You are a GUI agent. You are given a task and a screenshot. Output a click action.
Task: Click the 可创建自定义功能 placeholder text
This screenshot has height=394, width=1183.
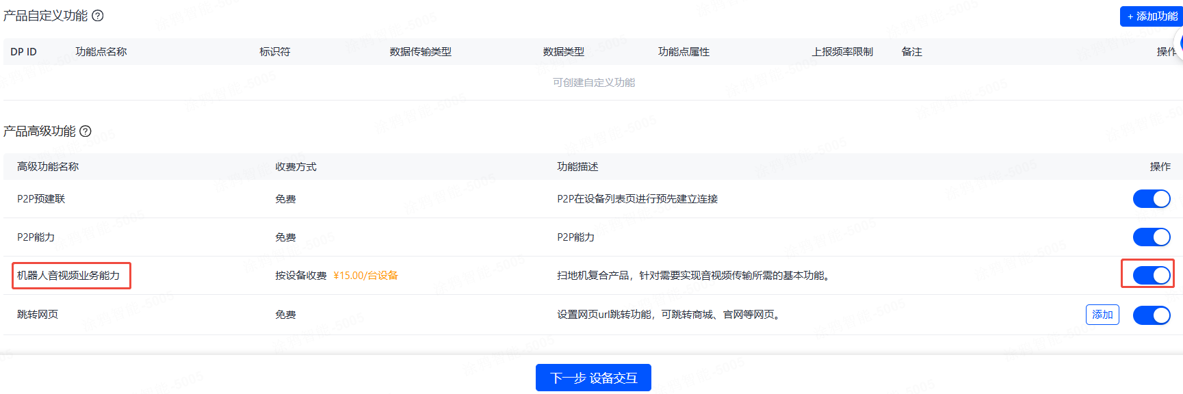(594, 83)
